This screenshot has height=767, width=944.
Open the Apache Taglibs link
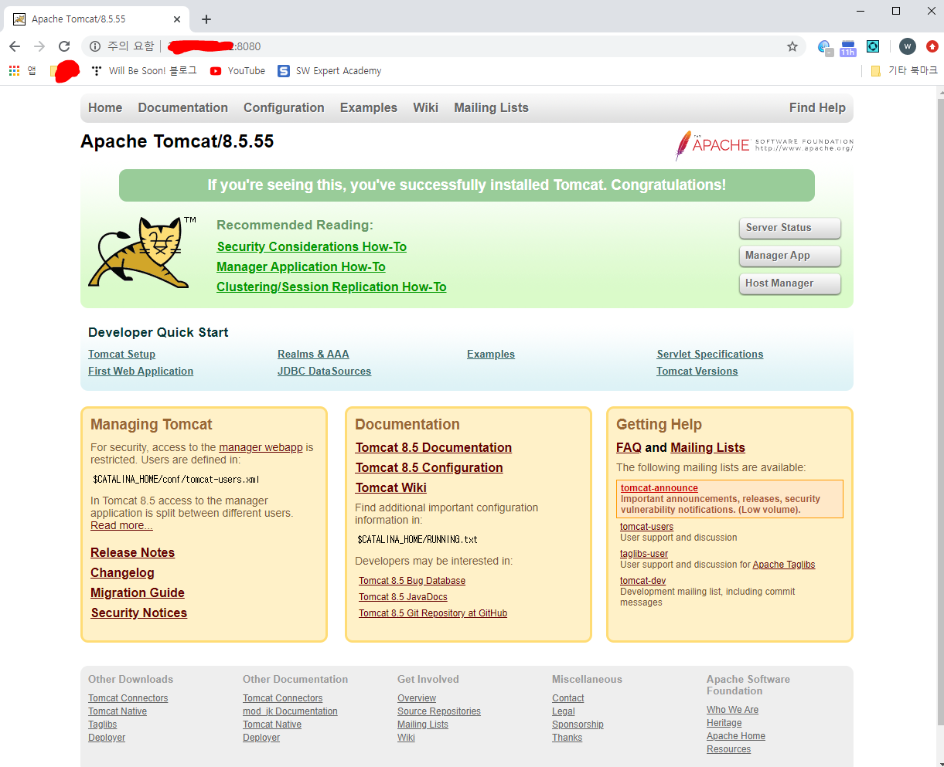pyautogui.click(x=784, y=565)
